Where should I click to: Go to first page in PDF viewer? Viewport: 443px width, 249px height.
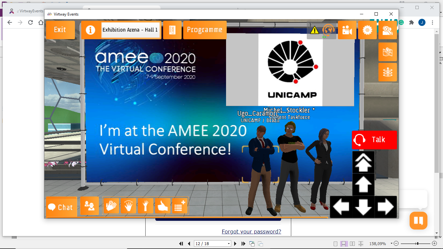pos(181,243)
